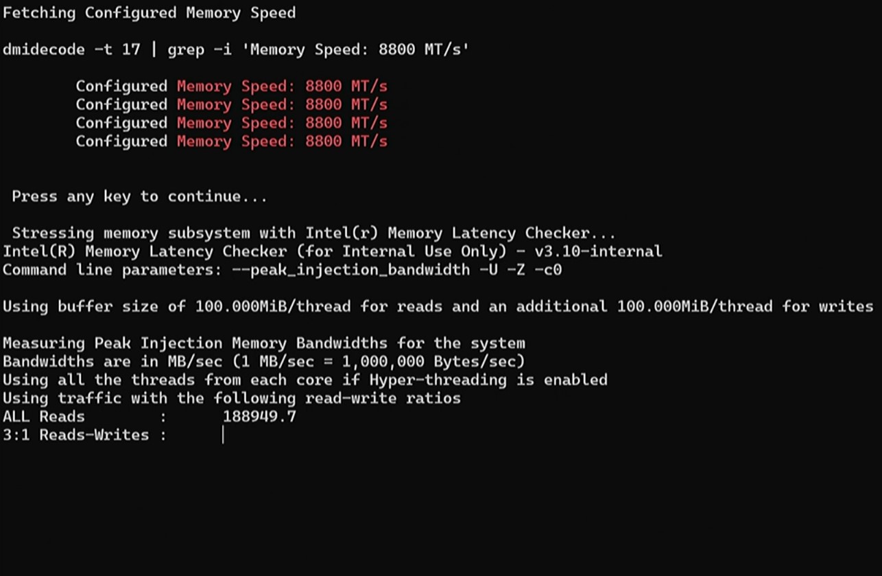The width and height of the screenshot is (882, 576).
Task: Click the first red 'Memory Speed: 8800 MT/s' result
Action: point(282,87)
